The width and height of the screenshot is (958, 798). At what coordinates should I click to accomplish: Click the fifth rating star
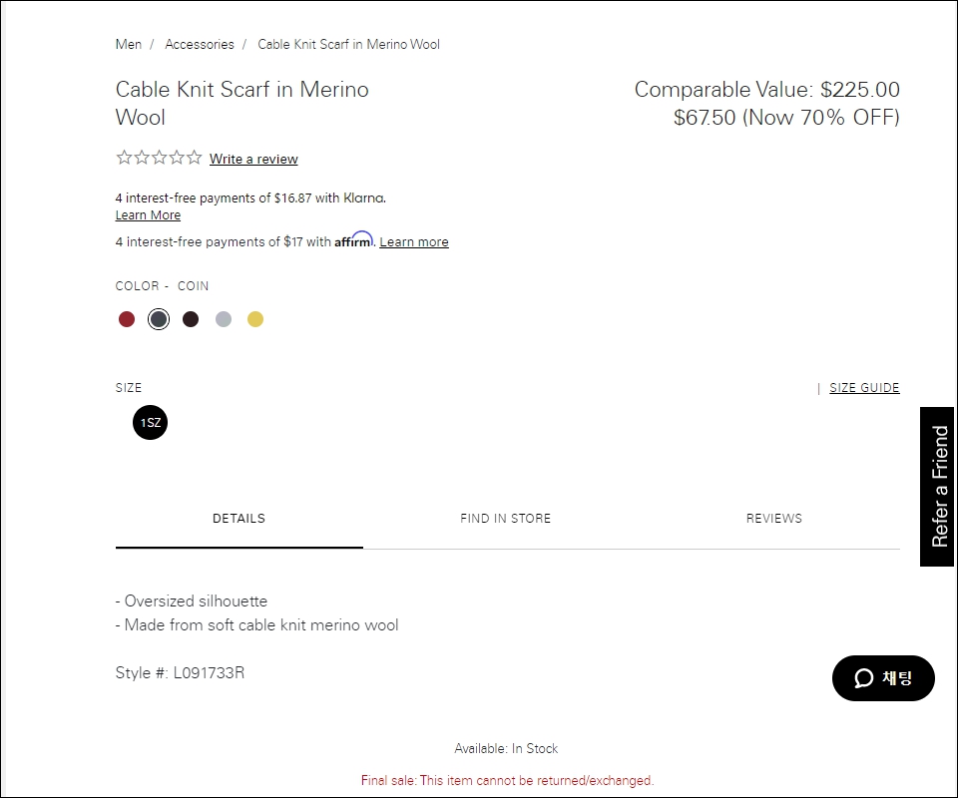[194, 158]
